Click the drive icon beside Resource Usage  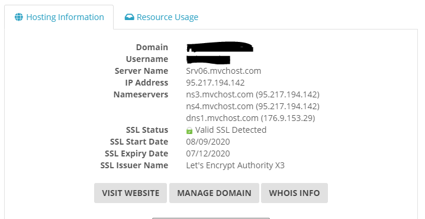(x=129, y=17)
